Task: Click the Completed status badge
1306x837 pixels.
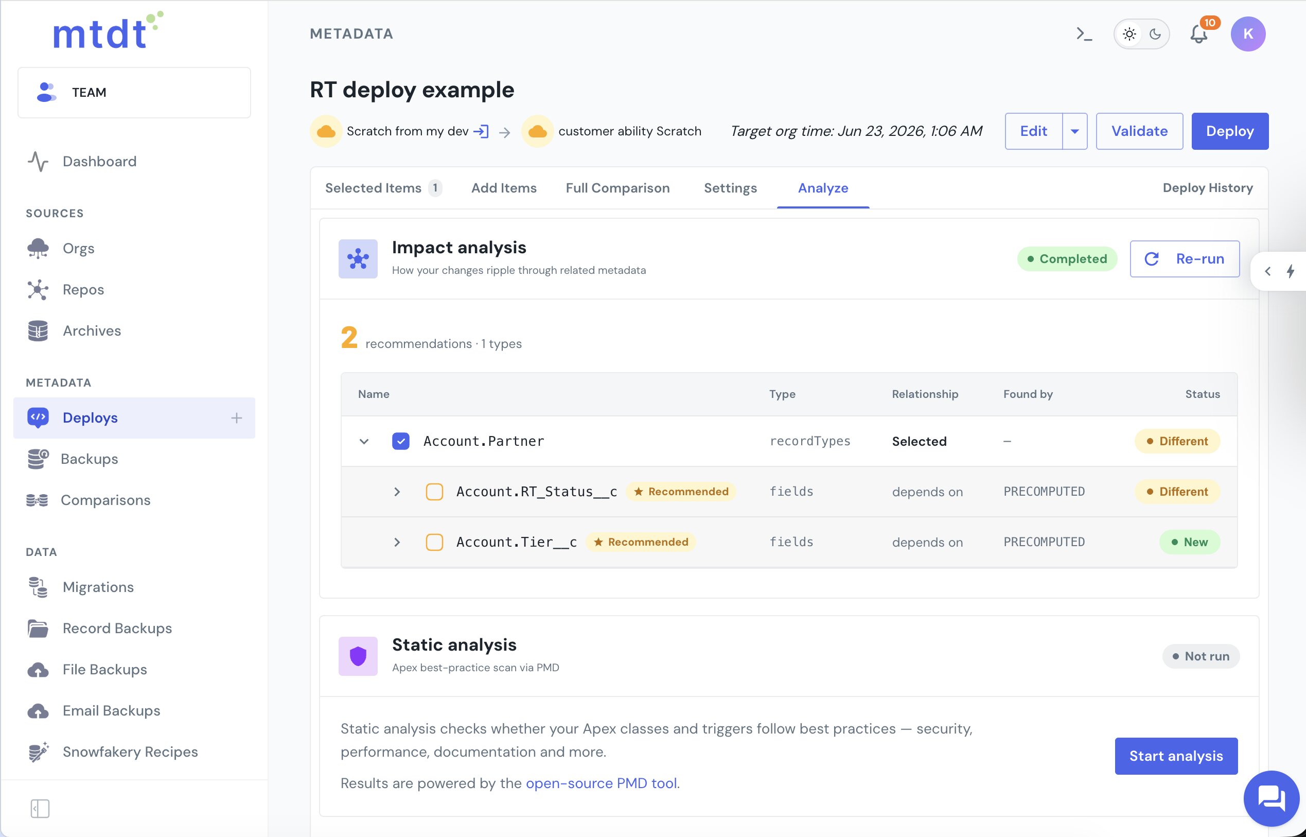Action: (x=1067, y=259)
